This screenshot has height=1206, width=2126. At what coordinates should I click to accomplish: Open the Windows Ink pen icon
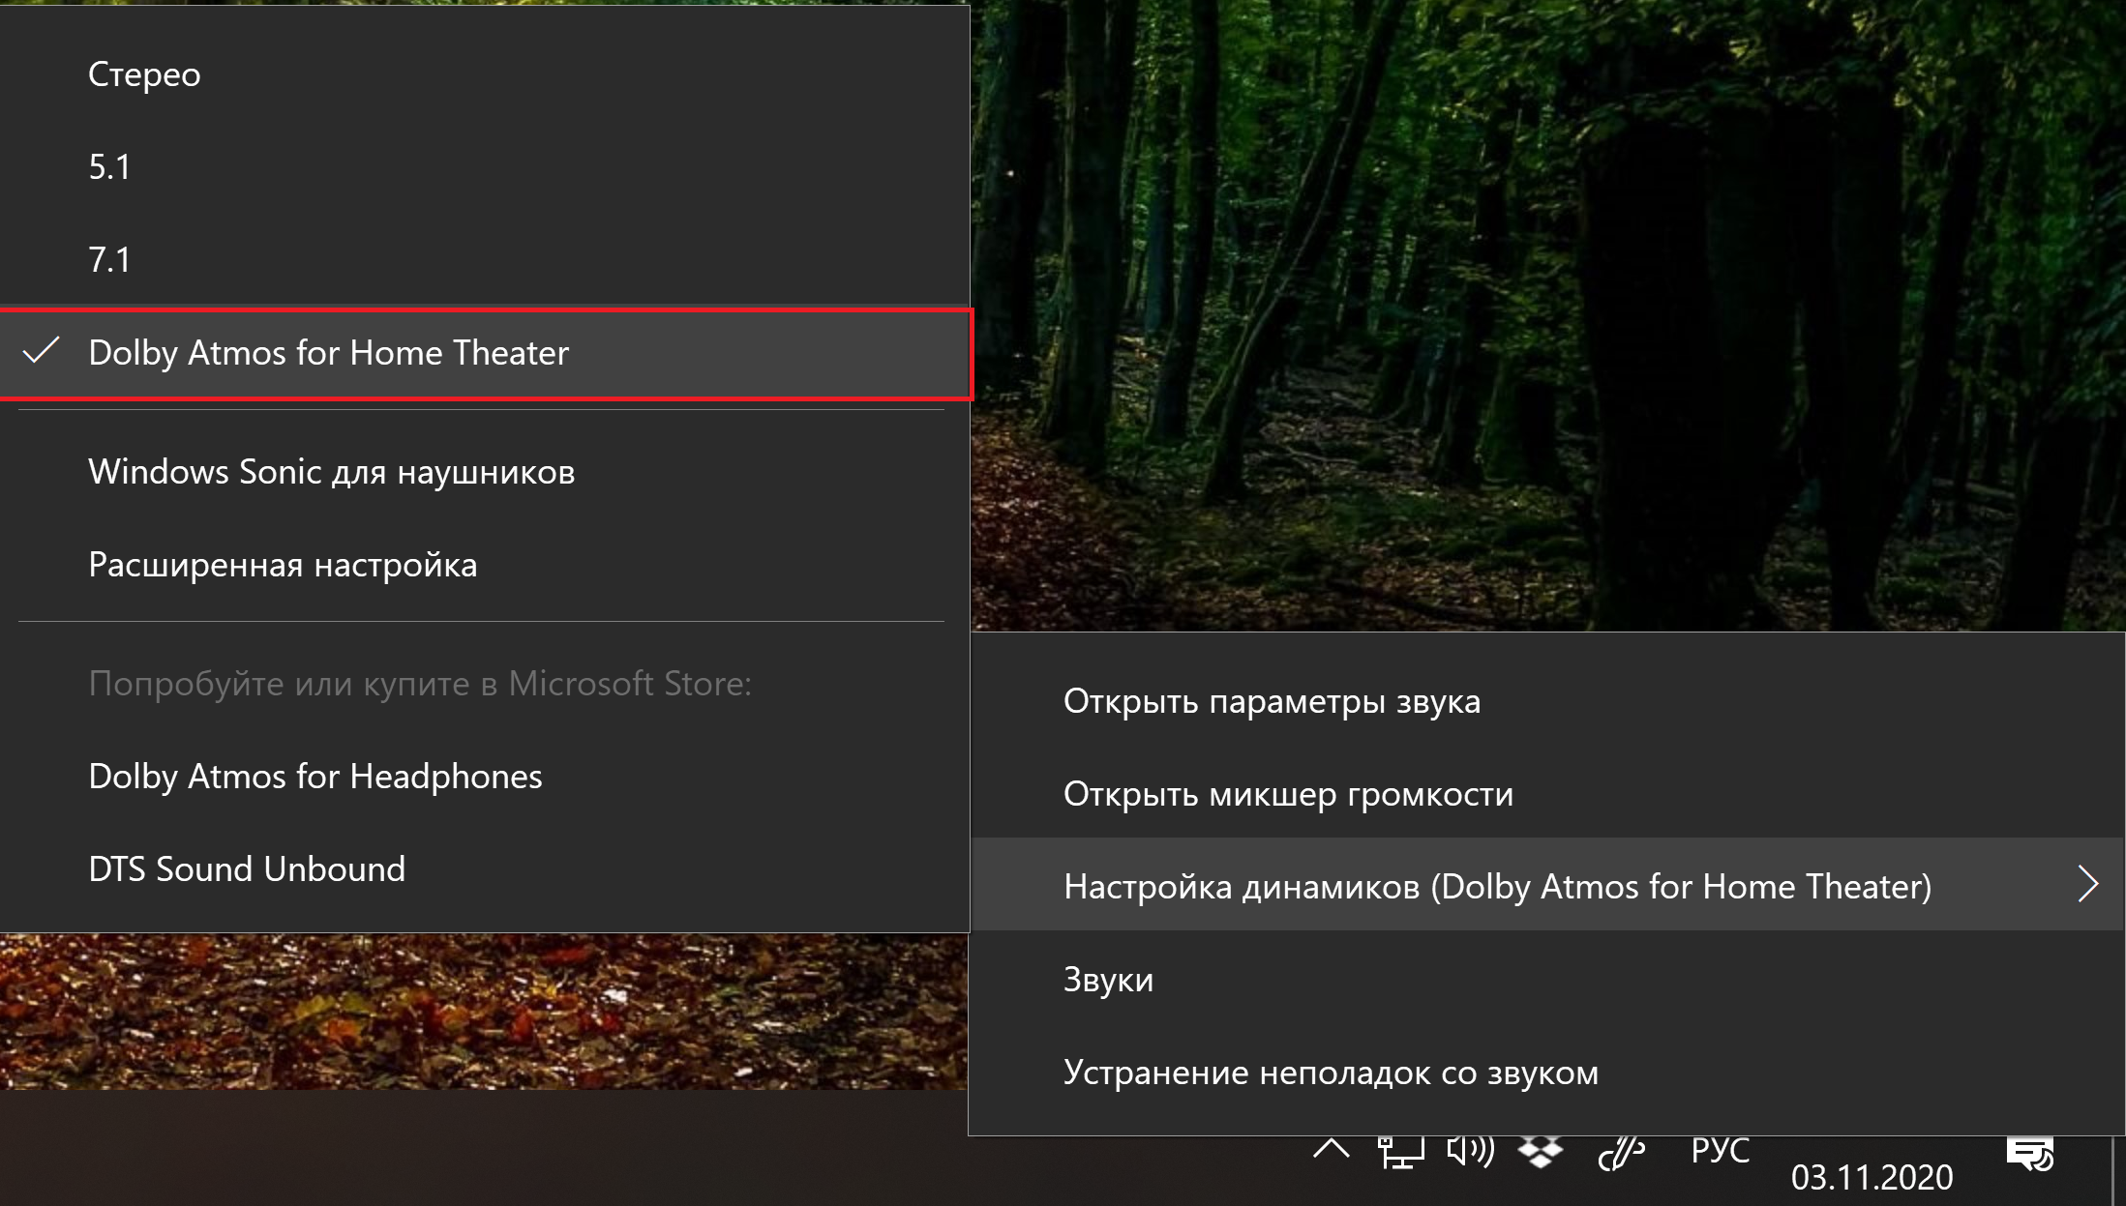(x=1621, y=1153)
